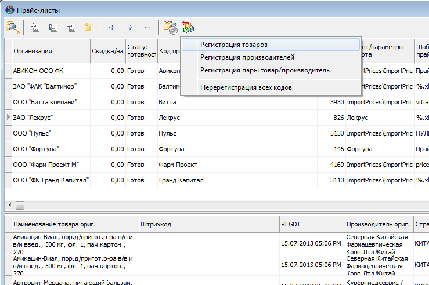Click the horizontal scrollbar left arrow
Viewport: 429px width, 285px height.
10,205
